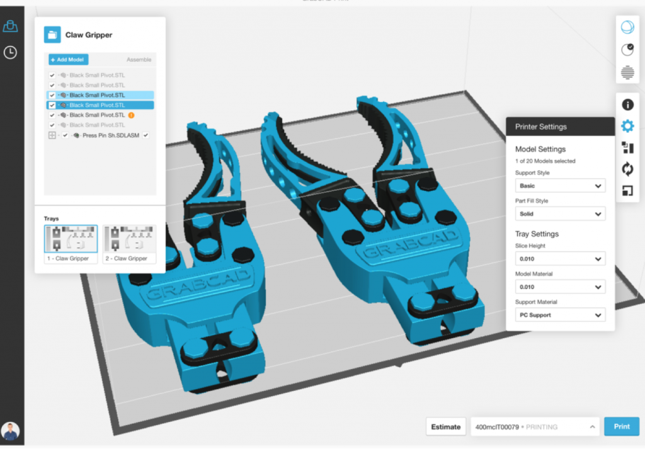Uncheck the first Black Small Pivot.STL model

(52, 75)
